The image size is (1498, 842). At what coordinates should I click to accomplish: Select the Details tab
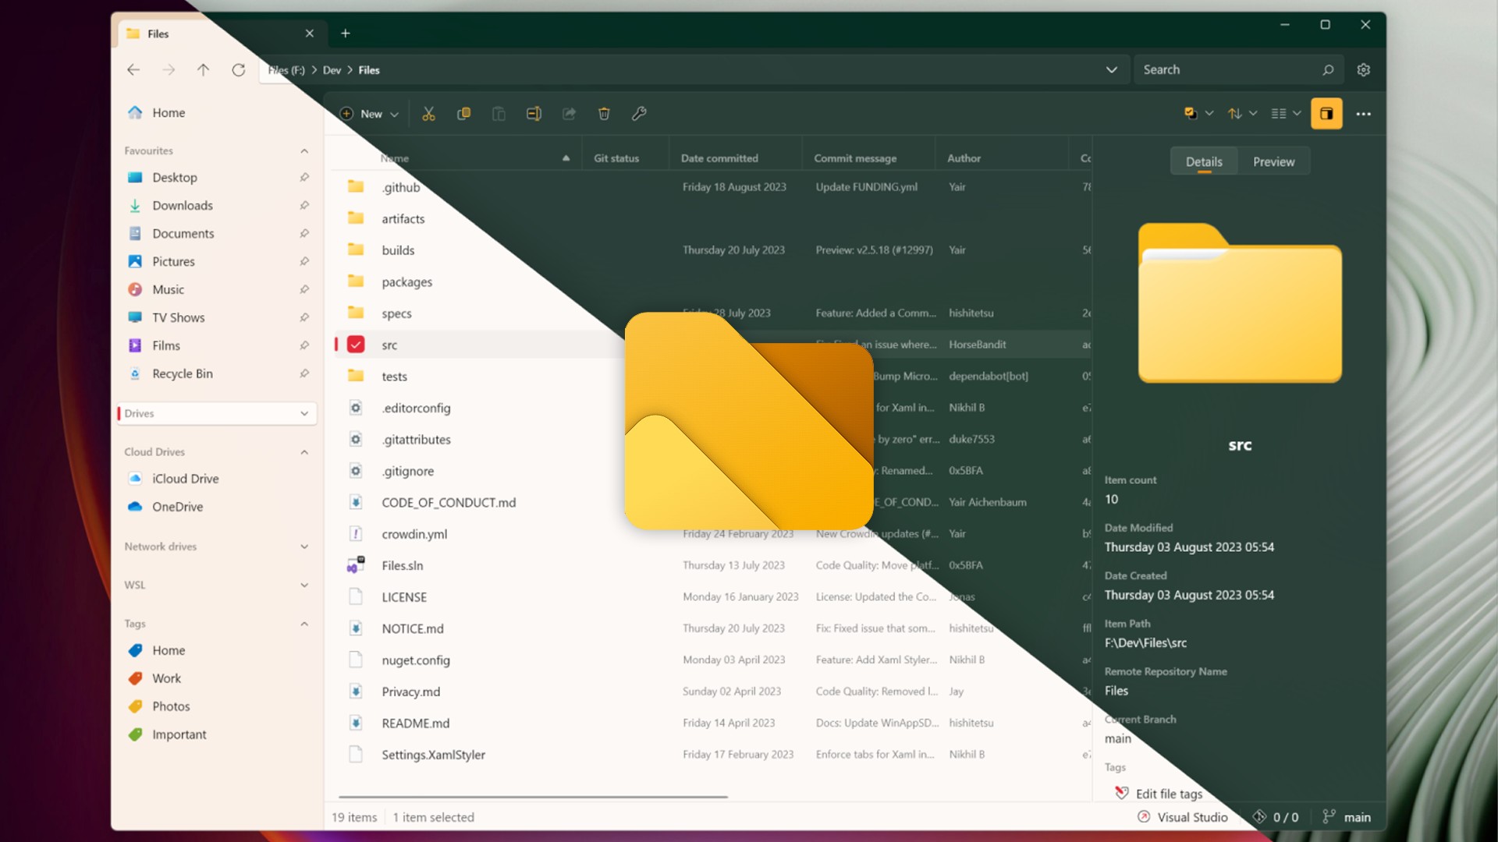(1204, 162)
